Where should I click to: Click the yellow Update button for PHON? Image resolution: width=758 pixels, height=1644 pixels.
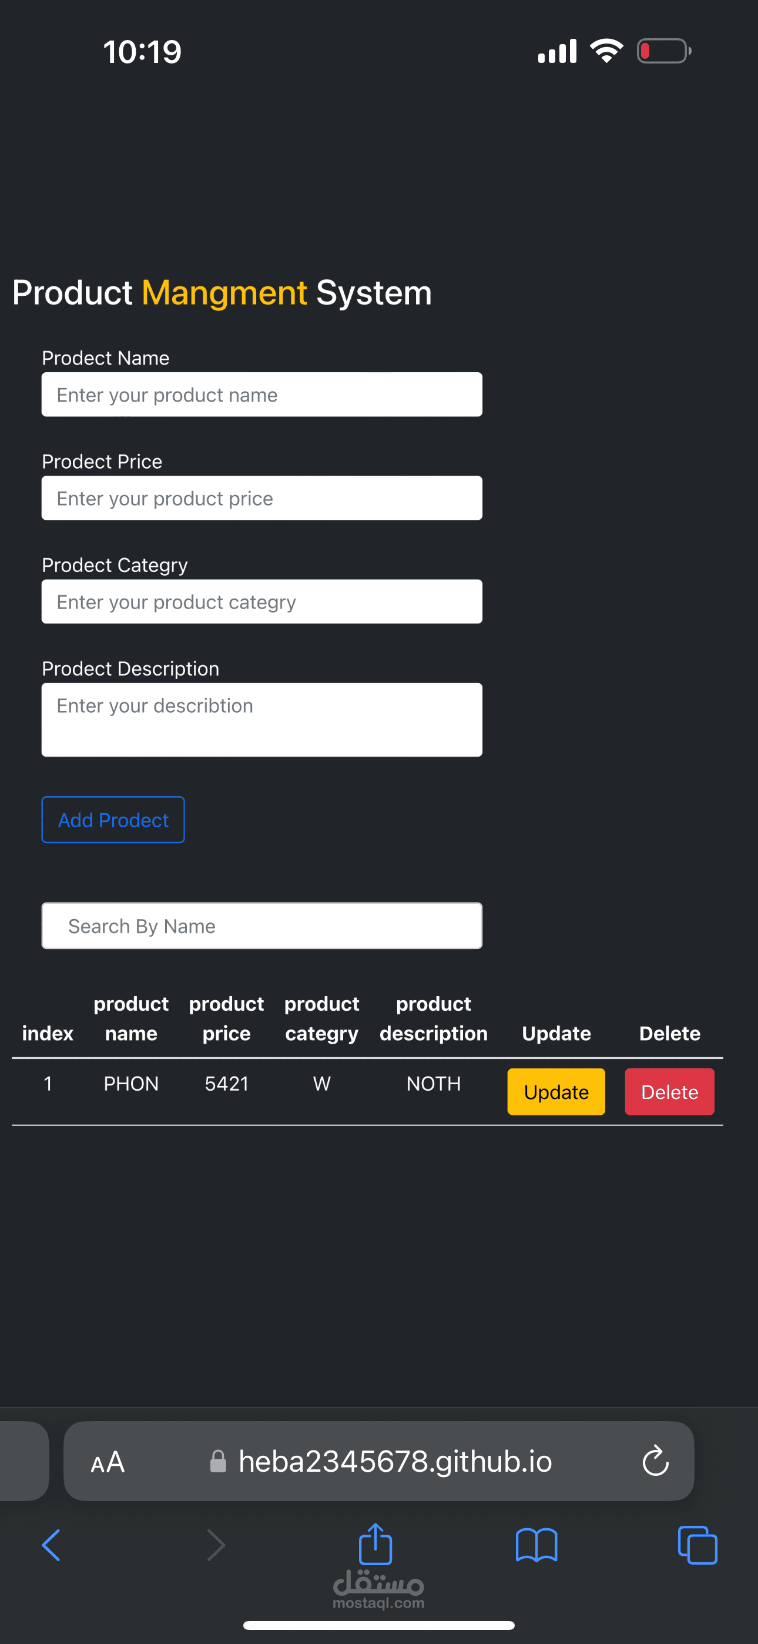556,1091
